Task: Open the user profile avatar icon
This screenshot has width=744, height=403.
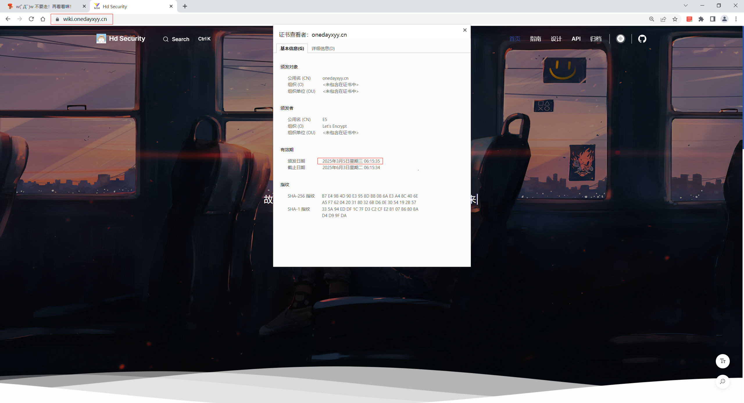Action: pos(724,19)
